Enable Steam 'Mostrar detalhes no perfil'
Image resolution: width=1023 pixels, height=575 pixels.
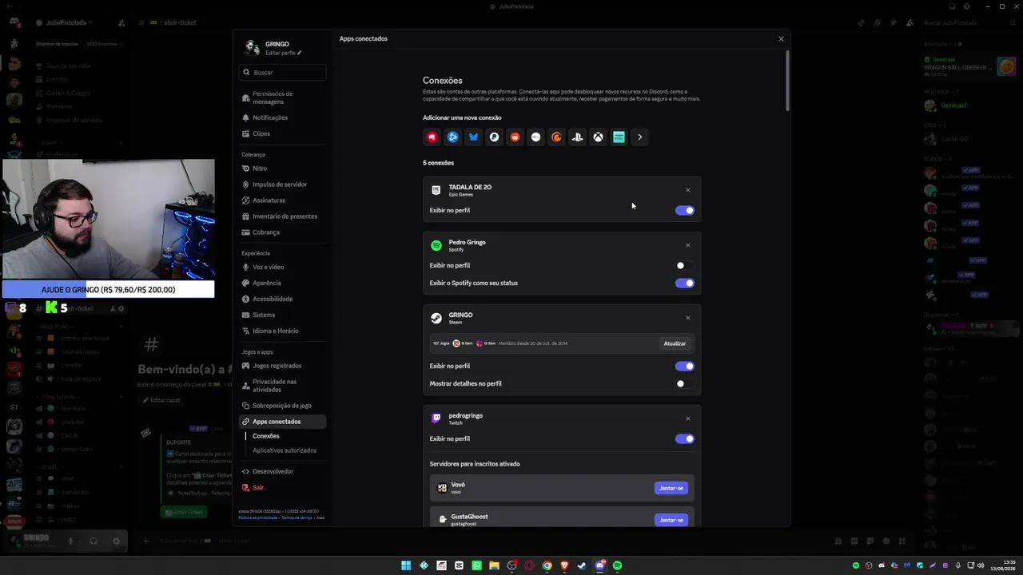tap(685, 384)
